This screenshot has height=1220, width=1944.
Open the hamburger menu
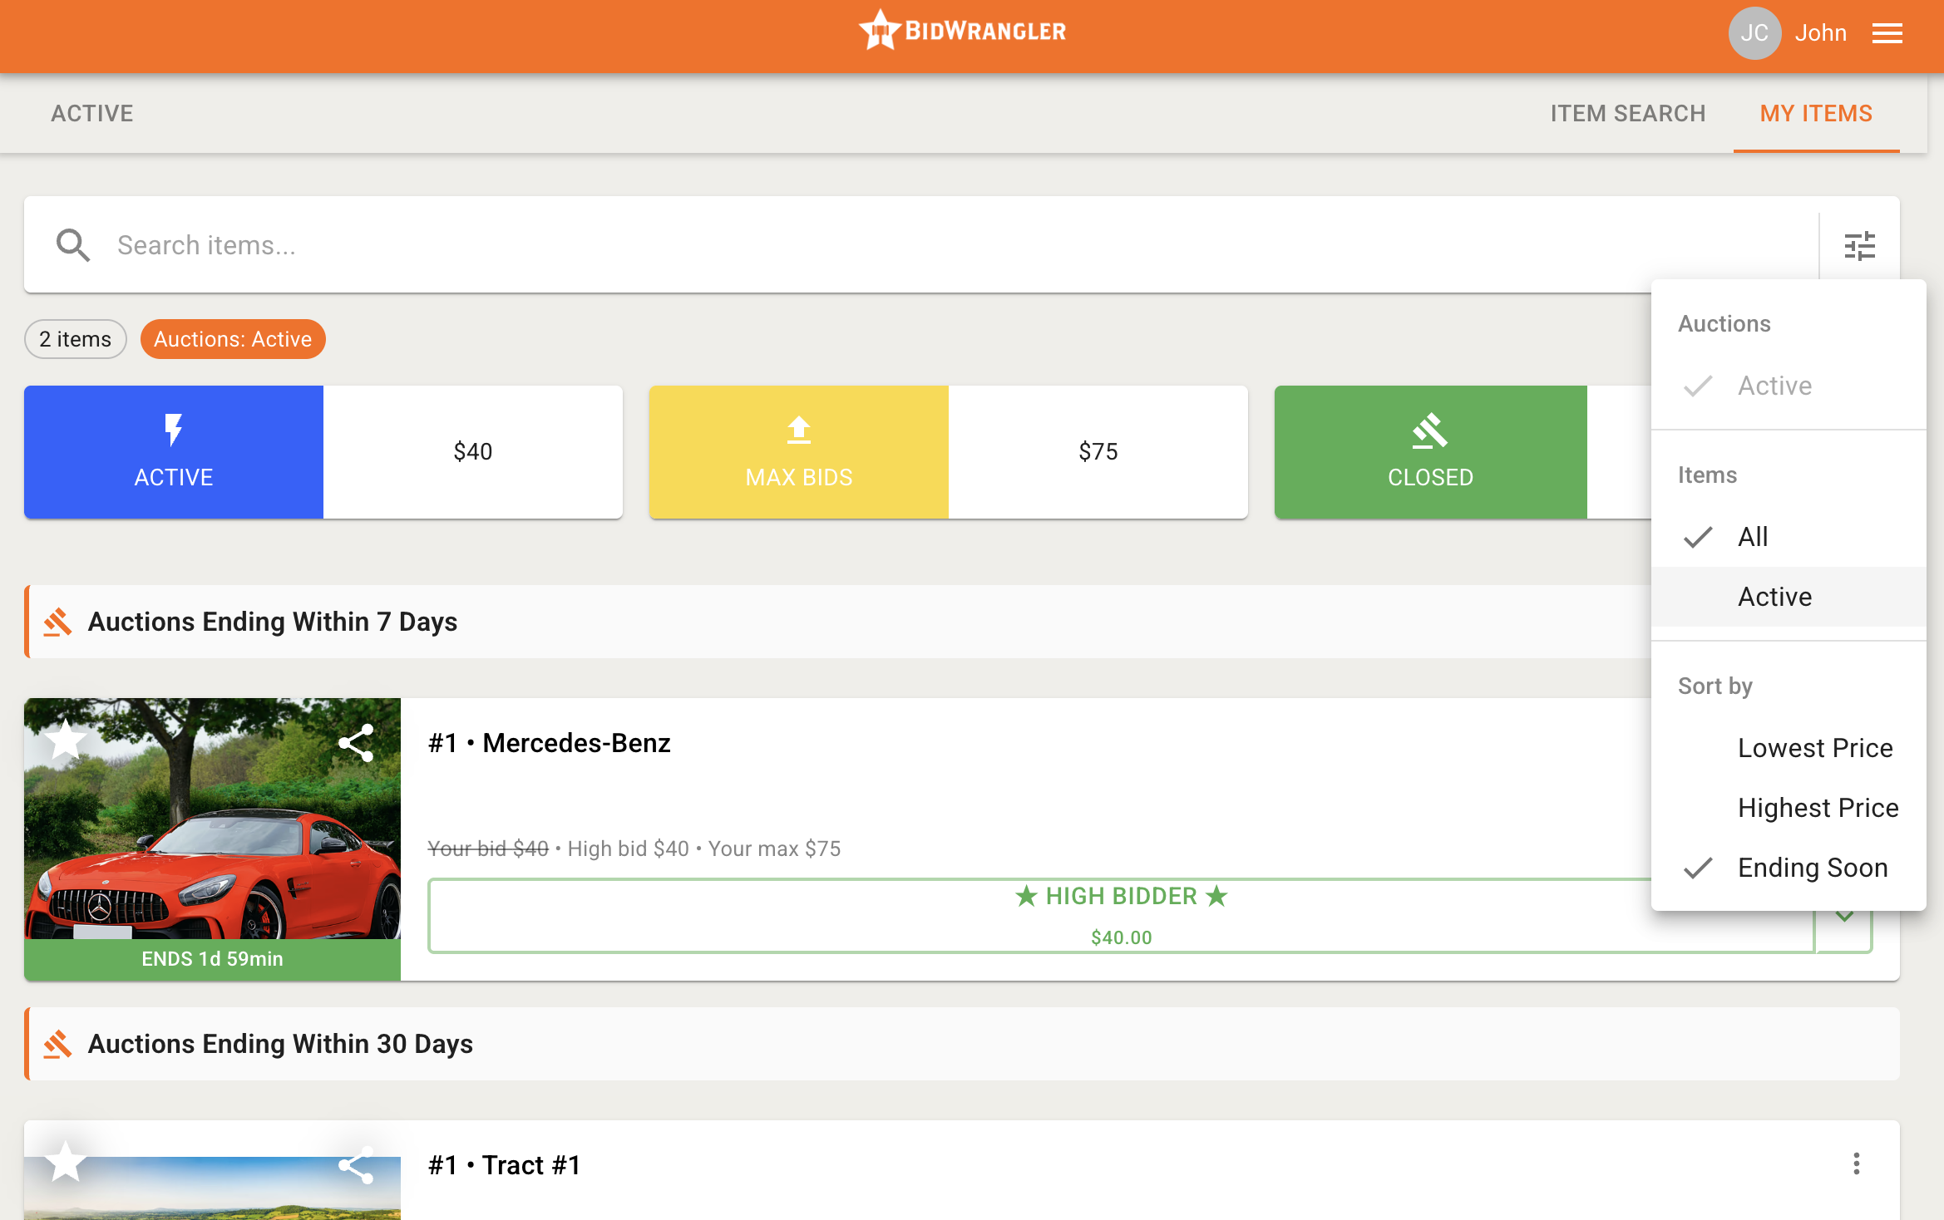[1887, 33]
